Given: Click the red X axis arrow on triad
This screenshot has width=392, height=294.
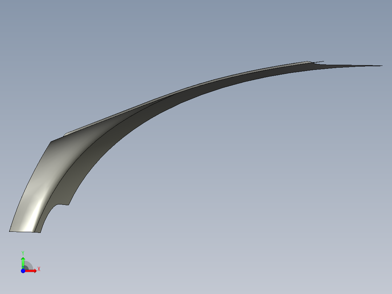Looking at the screenshot, I should pyautogui.click(x=31, y=271).
